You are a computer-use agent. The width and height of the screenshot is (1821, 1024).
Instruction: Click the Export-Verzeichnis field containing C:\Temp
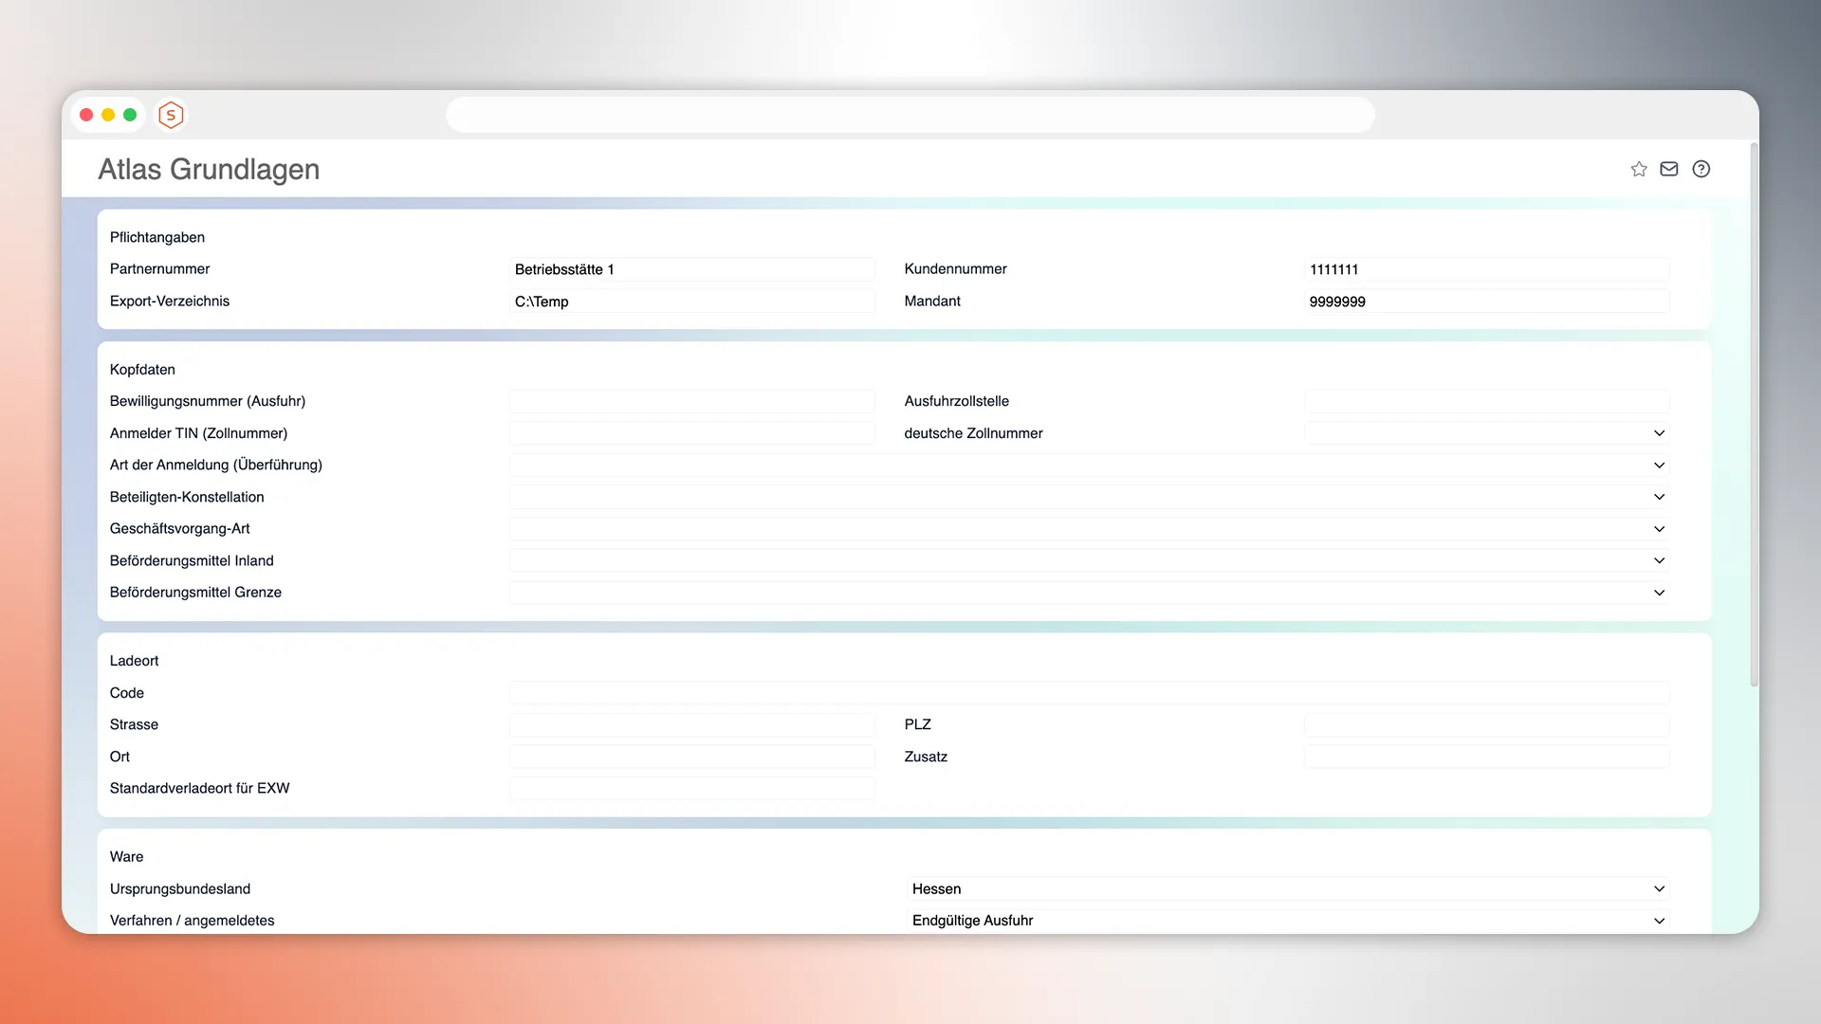(691, 302)
